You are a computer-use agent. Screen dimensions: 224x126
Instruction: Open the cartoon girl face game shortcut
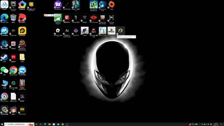13,110
